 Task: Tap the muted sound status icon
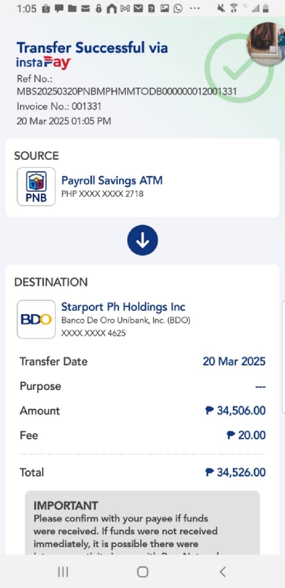point(221,8)
